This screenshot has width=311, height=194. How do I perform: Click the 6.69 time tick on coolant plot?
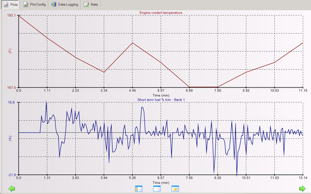pyautogui.click(x=189, y=91)
